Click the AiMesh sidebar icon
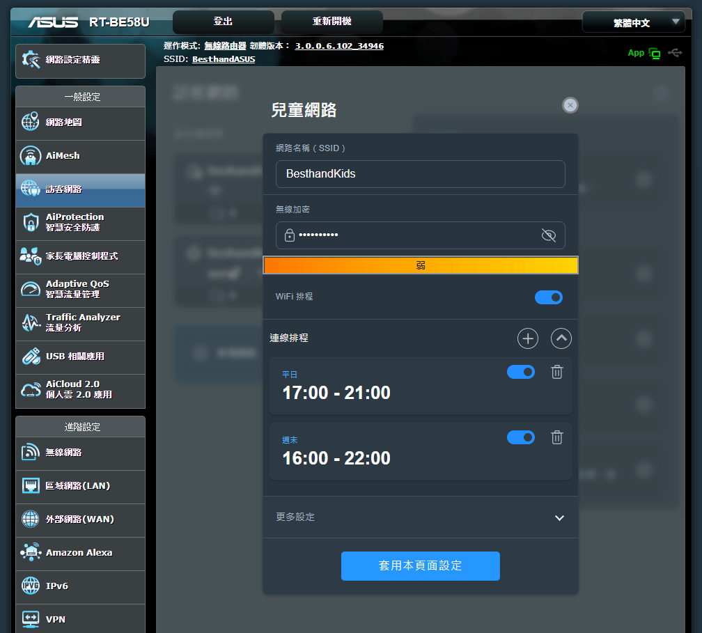The width and height of the screenshot is (702, 633). click(31, 156)
